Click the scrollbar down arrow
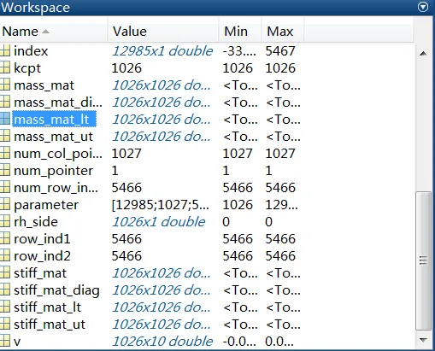The width and height of the screenshot is (435, 351). [x=423, y=340]
